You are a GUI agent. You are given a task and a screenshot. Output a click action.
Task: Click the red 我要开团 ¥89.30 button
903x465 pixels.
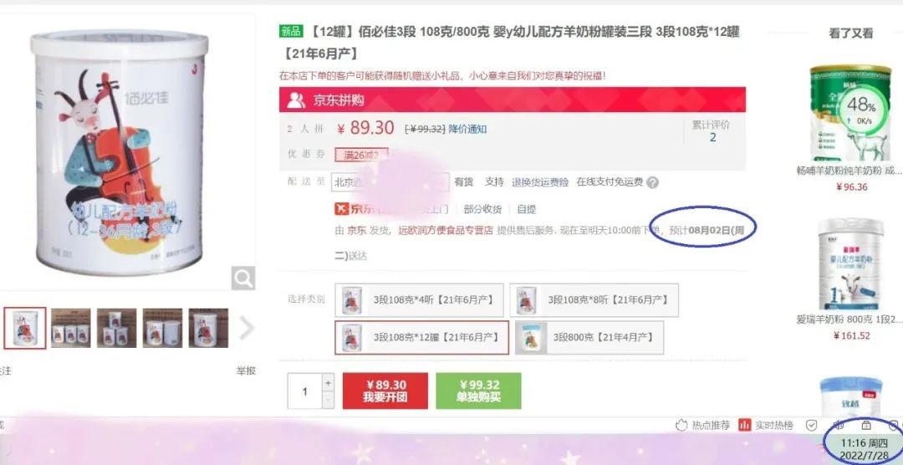pos(385,391)
